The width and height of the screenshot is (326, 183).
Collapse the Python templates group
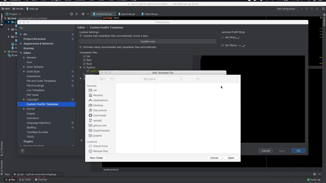point(80,68)
